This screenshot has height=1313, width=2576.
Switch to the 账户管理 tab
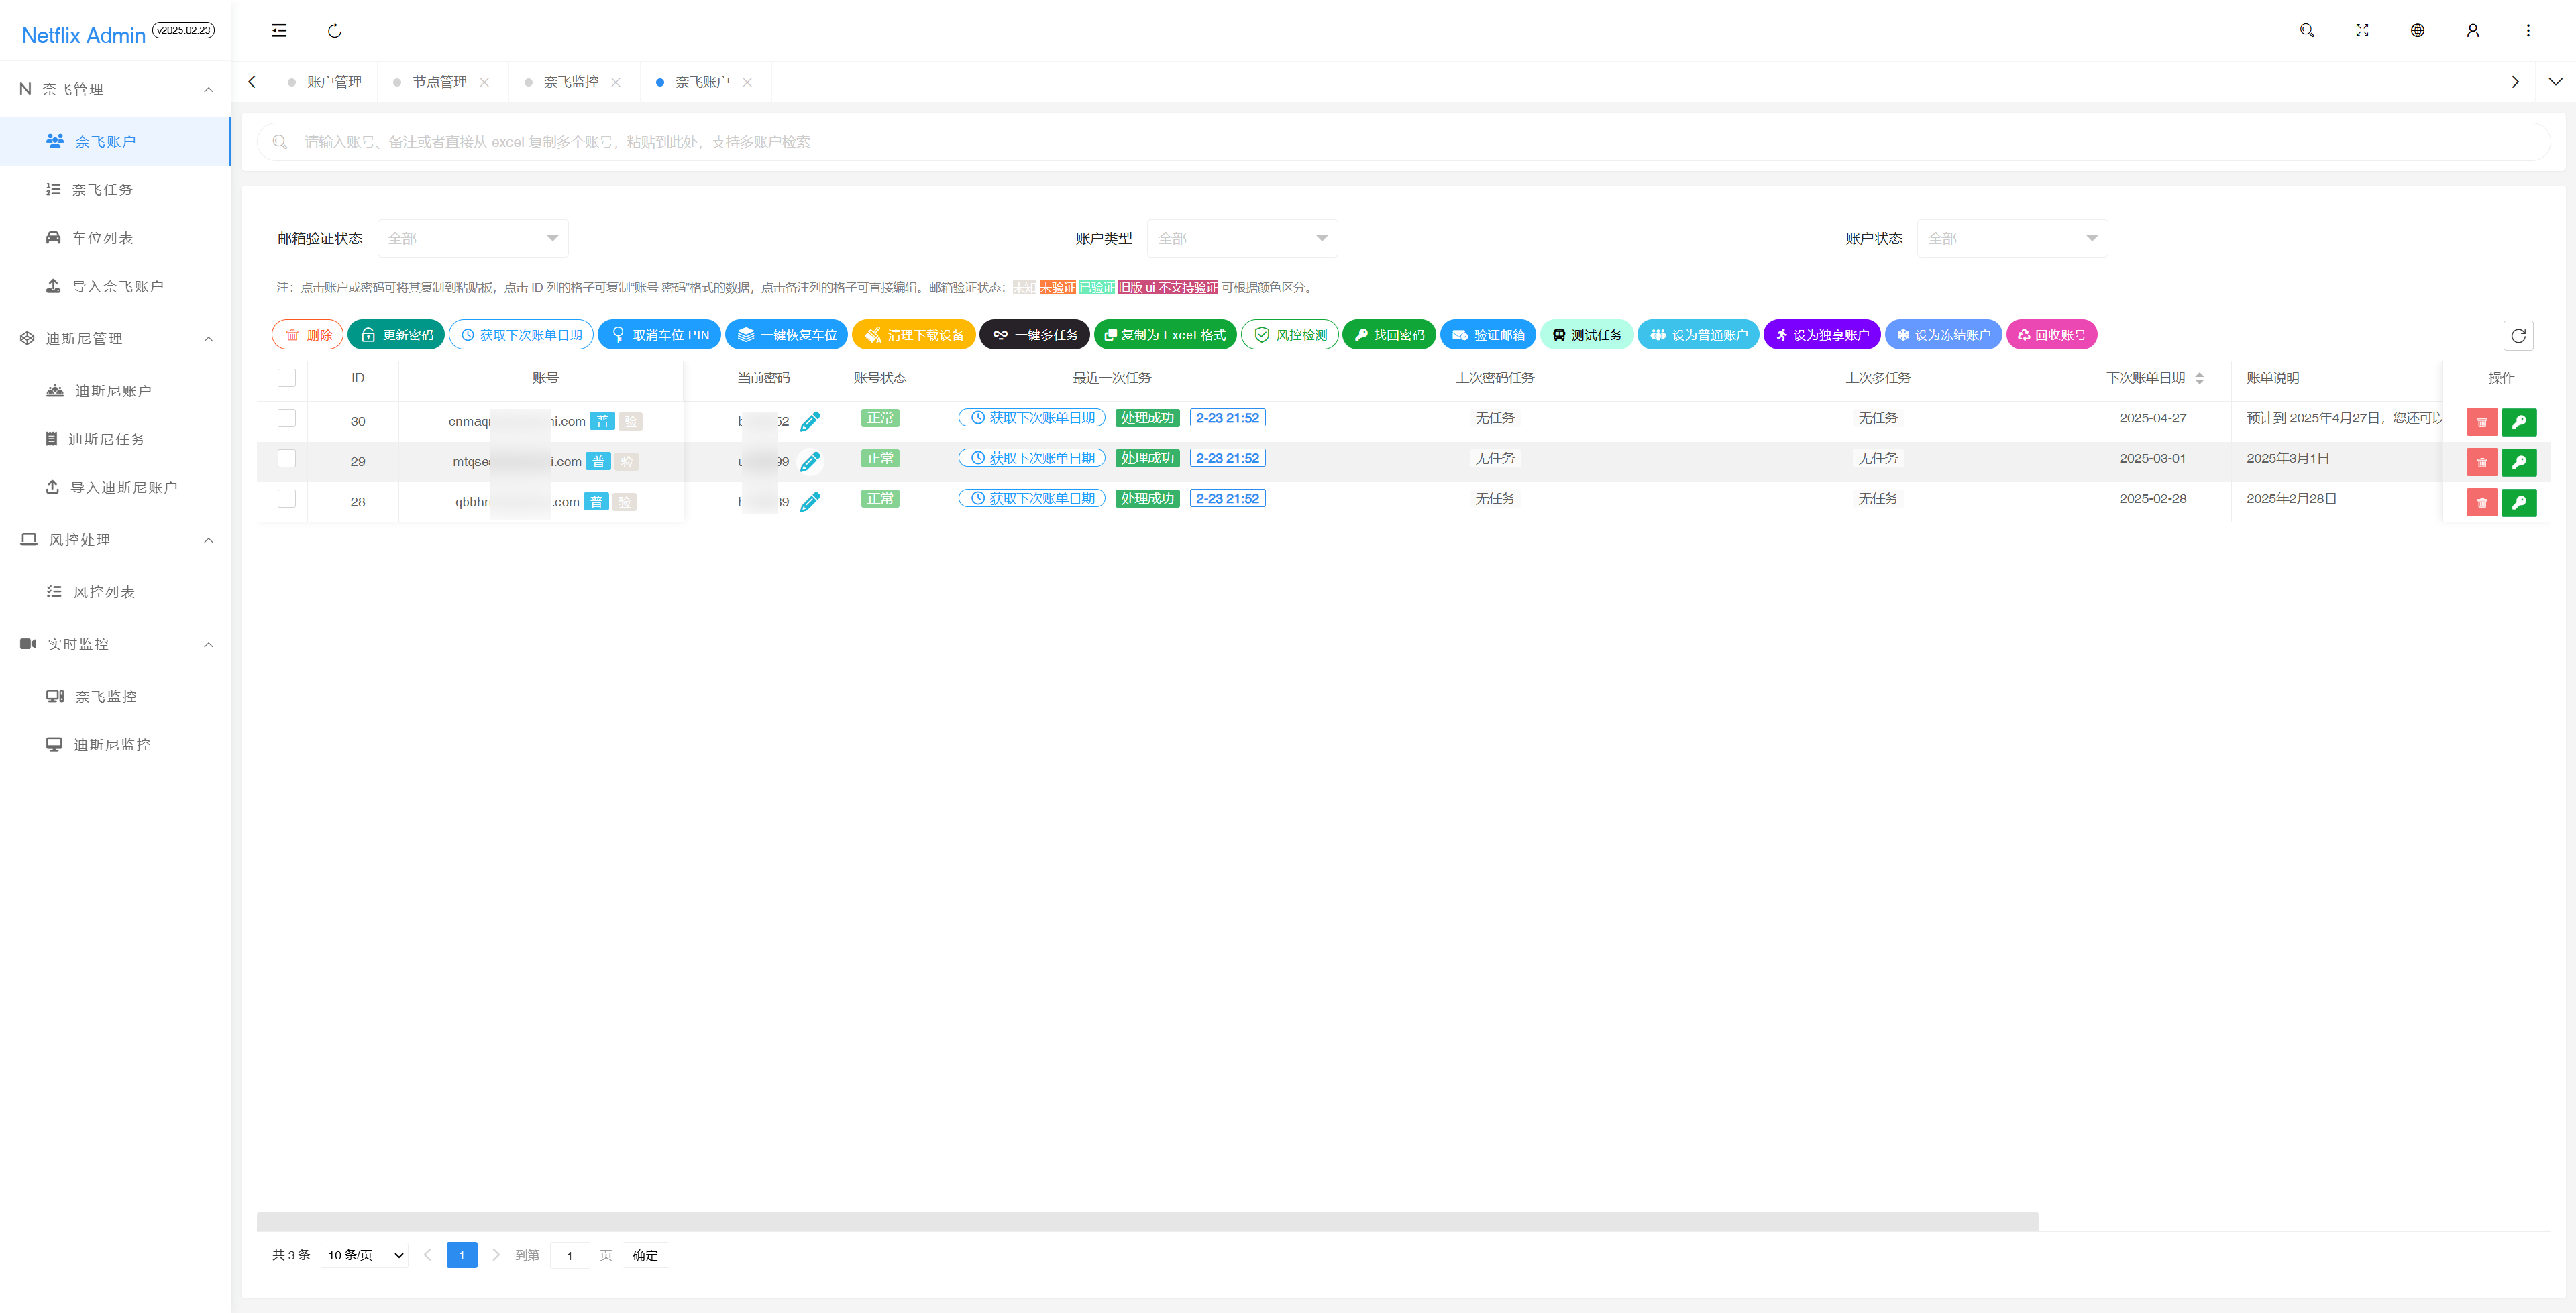click(325, 82)
